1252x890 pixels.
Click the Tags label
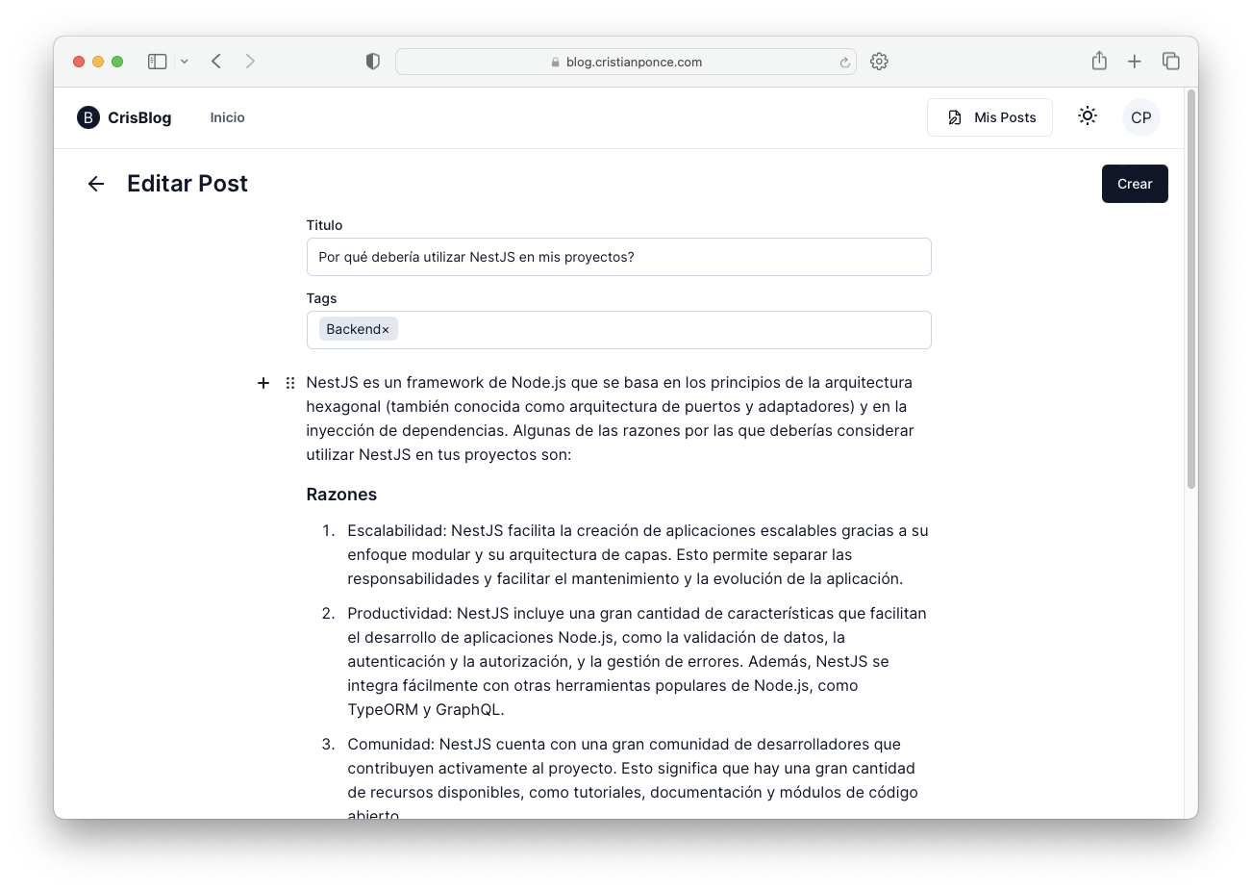point(321,298)
